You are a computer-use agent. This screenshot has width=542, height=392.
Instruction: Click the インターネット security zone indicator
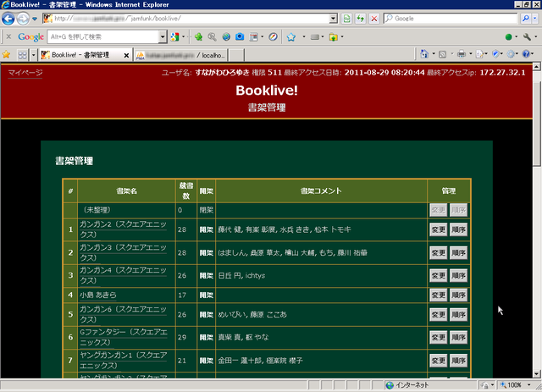pyautogui.click(x=407, y=384)
